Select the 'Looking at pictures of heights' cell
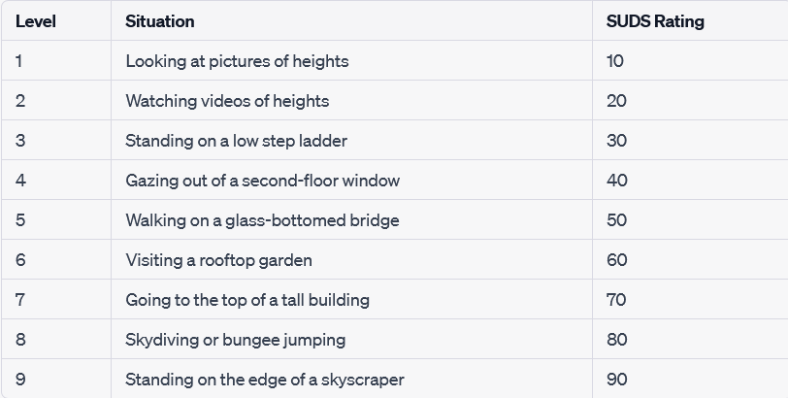 pyautogui.click(x=237, y=61)
